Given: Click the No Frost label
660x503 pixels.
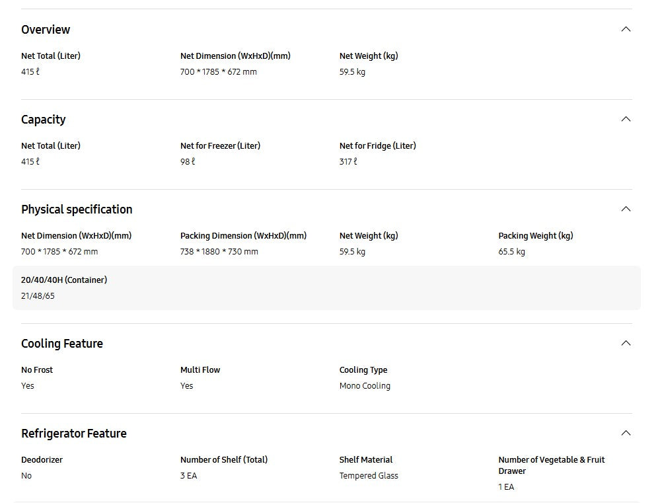Looking at the screenshot, I should tap(37, 370).
